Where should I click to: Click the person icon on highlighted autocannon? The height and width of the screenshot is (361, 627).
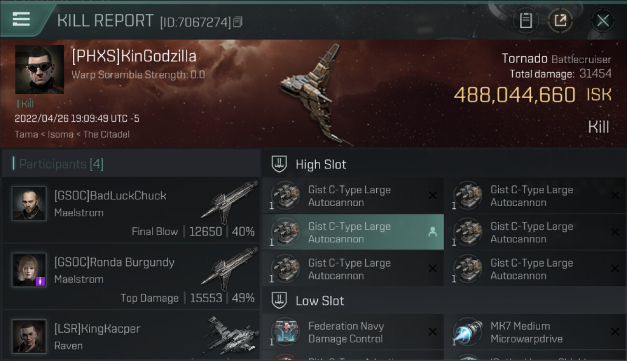(433, 232)
